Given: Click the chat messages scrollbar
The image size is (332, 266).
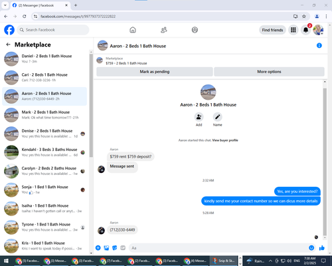Looking at the screenshot, I should tap(325, 162).
